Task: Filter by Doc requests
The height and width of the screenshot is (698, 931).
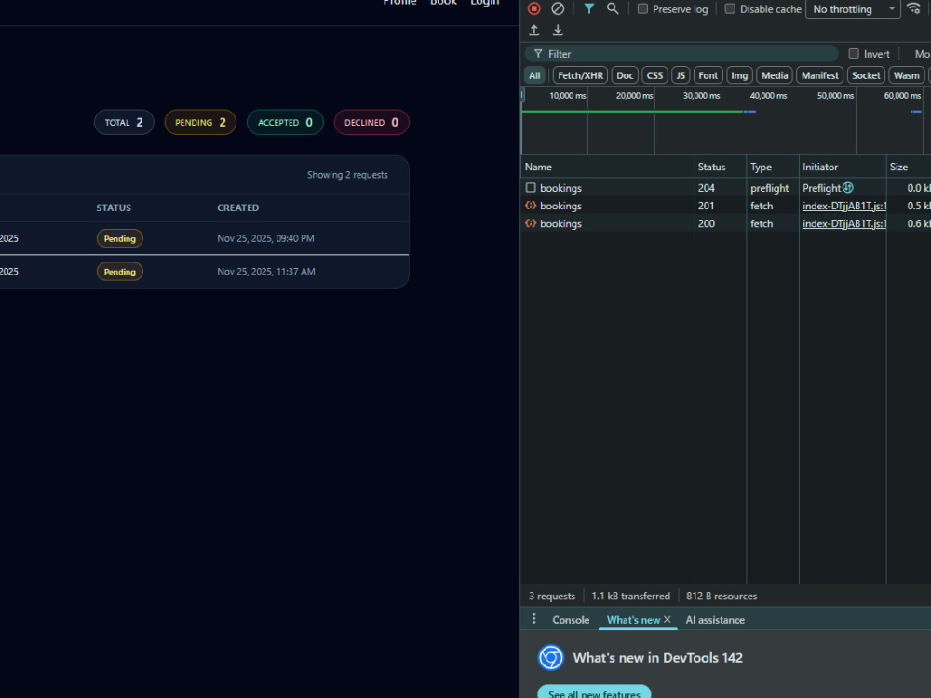Action: [625, 75]
